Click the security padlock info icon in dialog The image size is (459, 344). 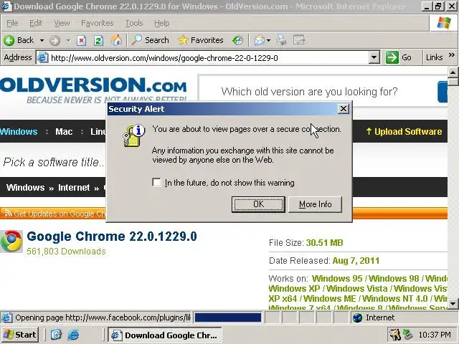(134, 135)
